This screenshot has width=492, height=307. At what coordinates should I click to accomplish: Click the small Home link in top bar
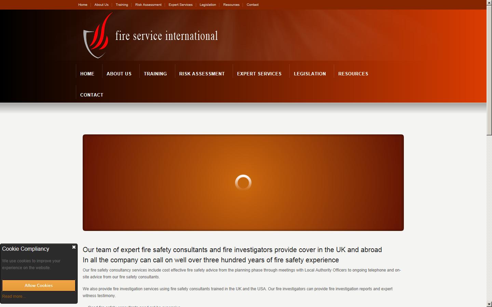pos(83,5)
